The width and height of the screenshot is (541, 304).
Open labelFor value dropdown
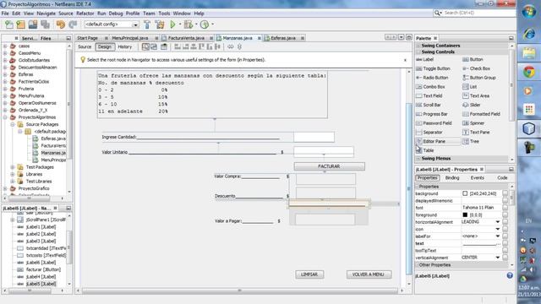pos(498,236)
